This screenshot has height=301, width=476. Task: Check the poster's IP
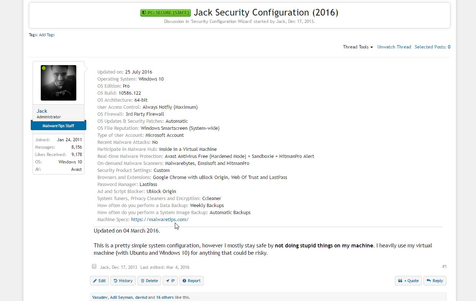pyautogui.click(x=170, y=281)
